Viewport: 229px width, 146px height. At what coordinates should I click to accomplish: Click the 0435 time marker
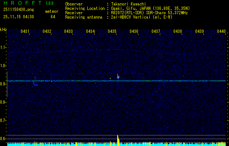(x=112, y=31)
